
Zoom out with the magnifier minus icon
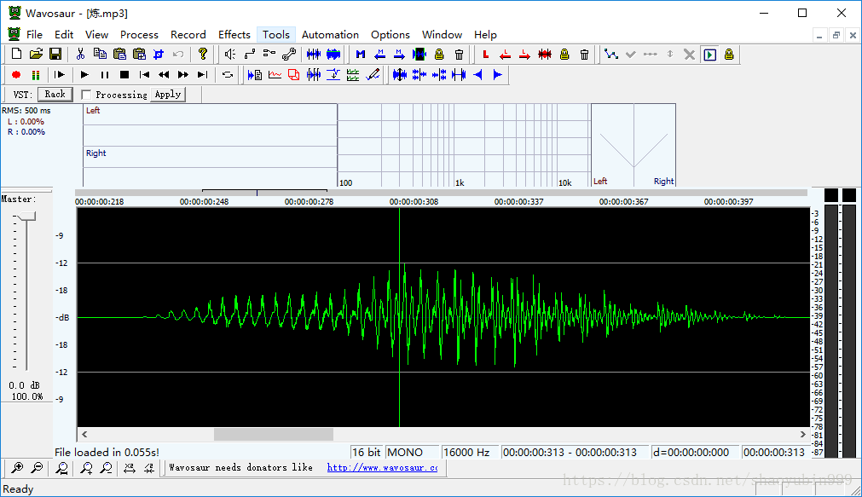(37, 468)
